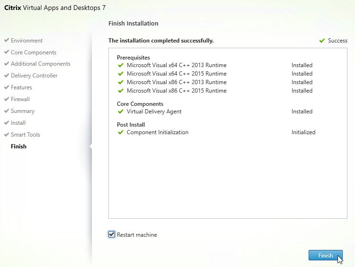Image resolution: width=355 pixels, height=267 pixels.
Task: Go to the Features step
Action: tap(21, 87)
